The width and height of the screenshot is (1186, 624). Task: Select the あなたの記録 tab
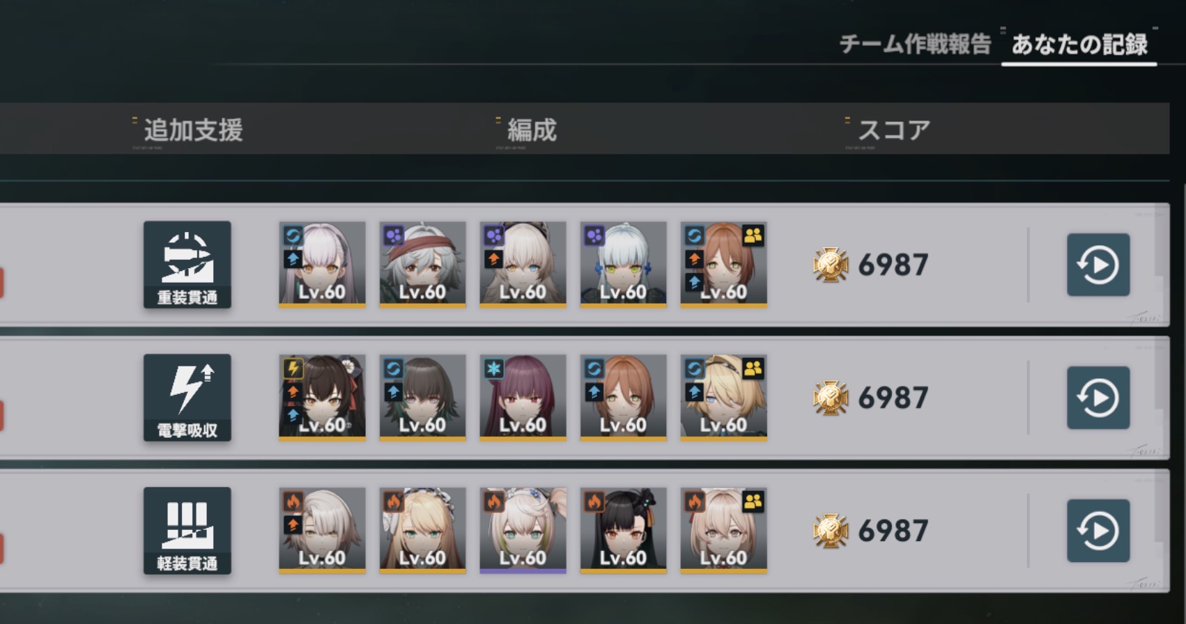pos(1079,45)
